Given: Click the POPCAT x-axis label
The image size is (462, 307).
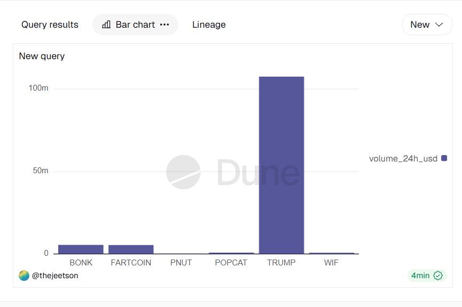Looking at the screenshot, I should pos(231,263).
